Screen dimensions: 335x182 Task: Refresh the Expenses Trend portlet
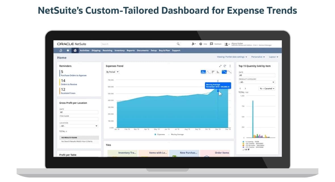click(225, 66)
